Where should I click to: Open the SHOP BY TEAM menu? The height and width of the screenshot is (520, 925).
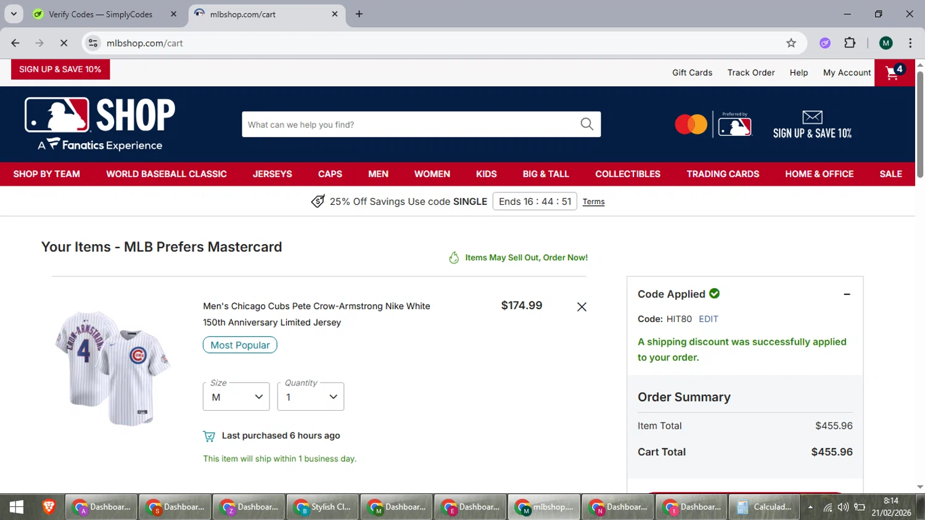(x=47, y=174)
